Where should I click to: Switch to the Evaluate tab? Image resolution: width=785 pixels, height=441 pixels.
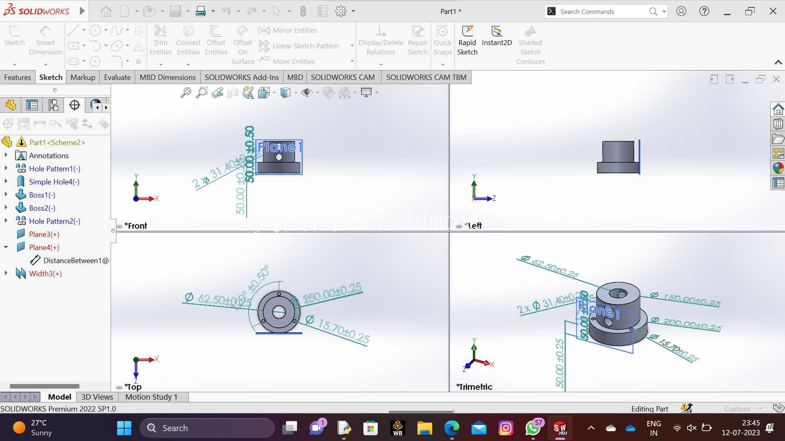(117, 77)
